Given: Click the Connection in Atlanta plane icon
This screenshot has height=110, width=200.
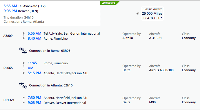Looking at the screenshot, I should [x=23, y=85].
